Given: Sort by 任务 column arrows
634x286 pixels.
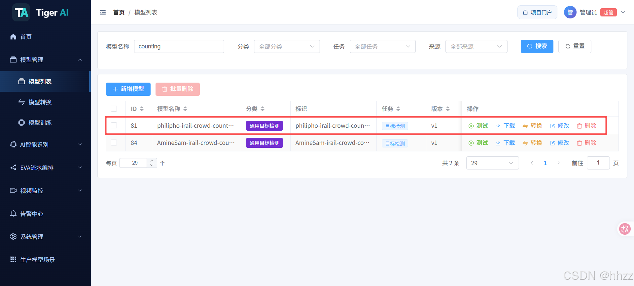Looking at the screenshot, I should tap(398, 109).
